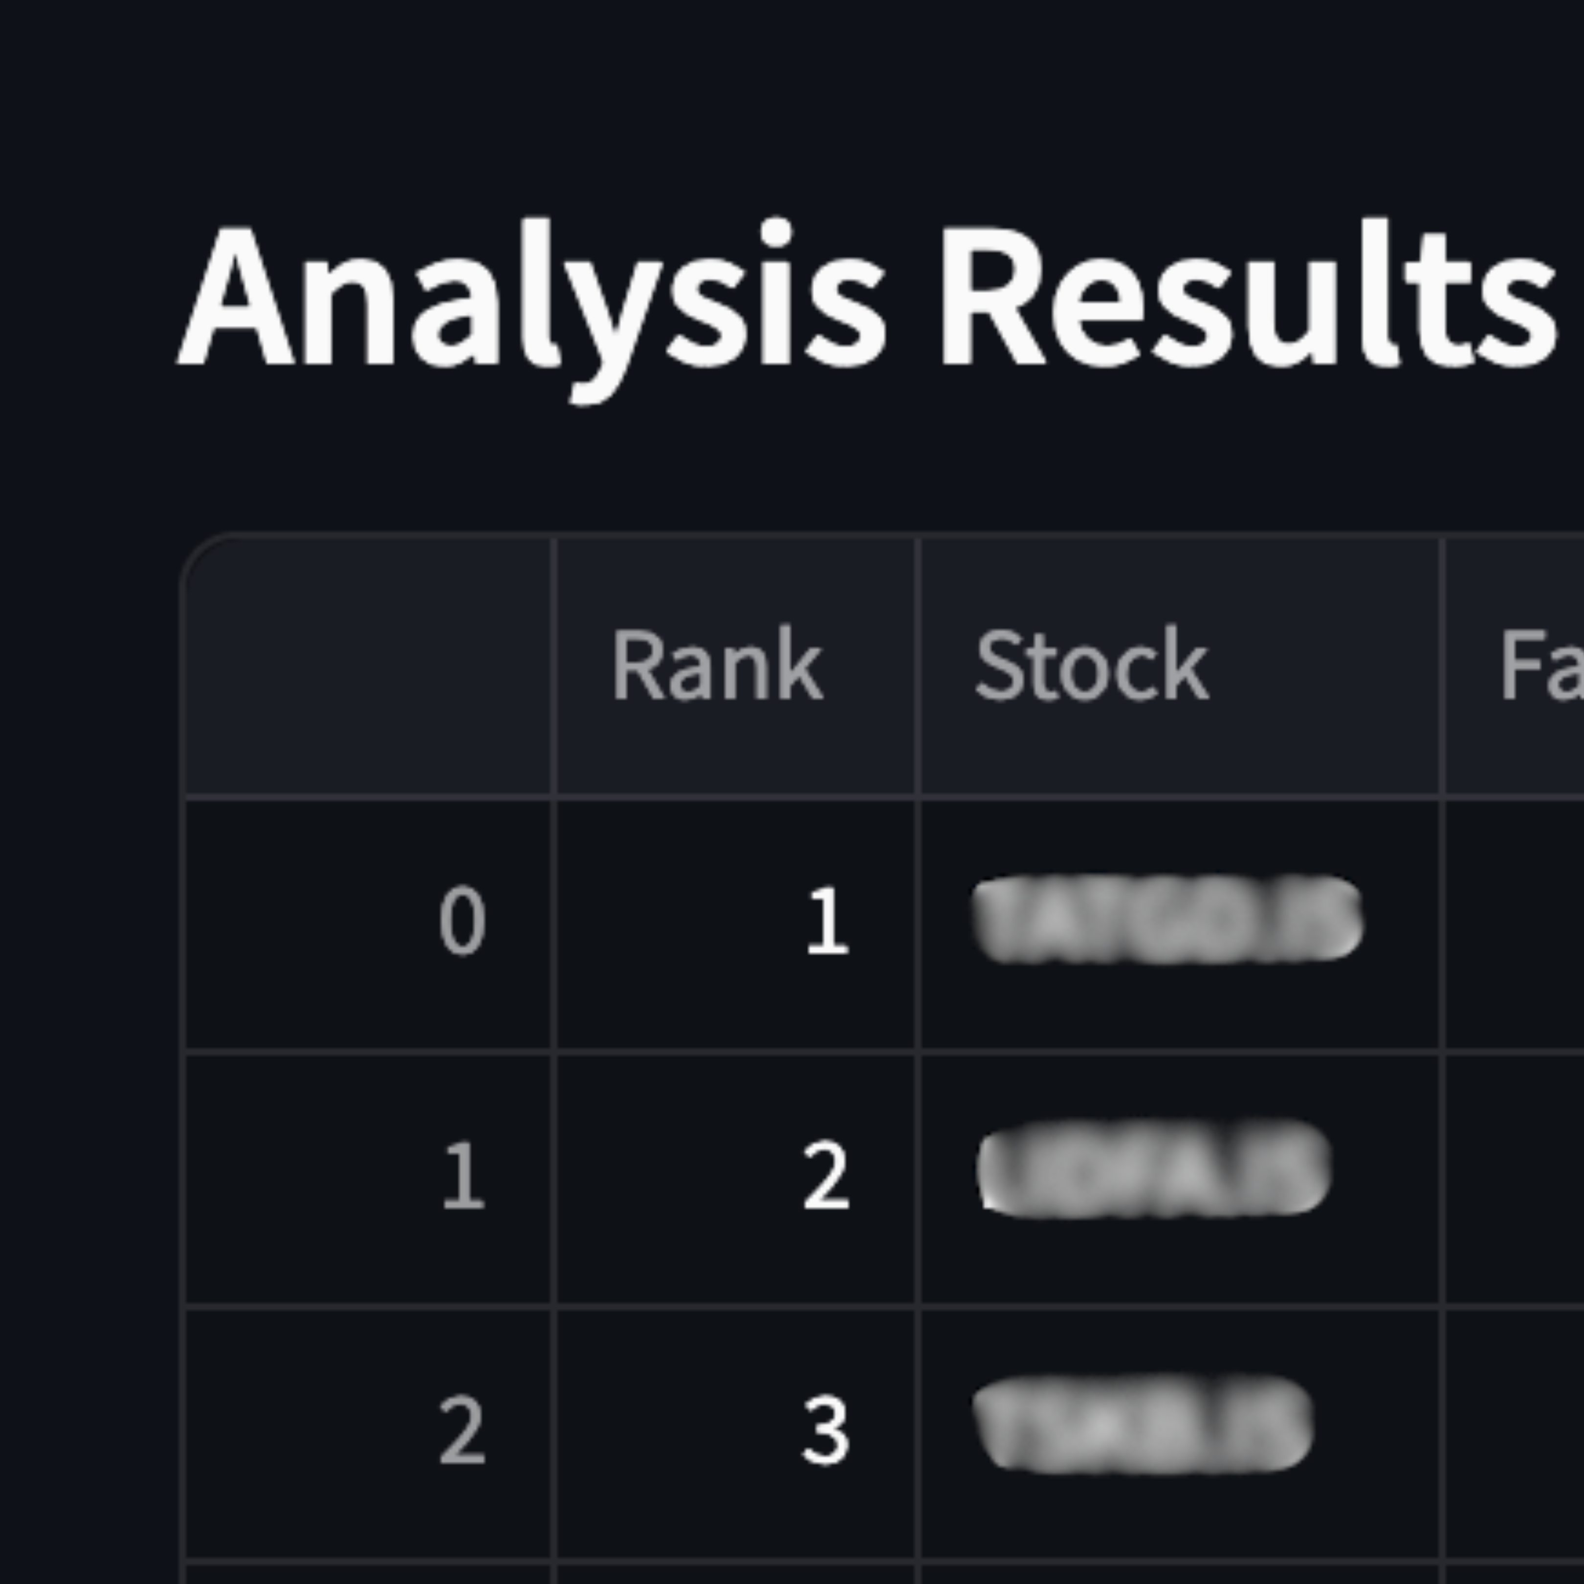Sort table by the Rank column header
This screenshot has width=1584, height=1584.
pos(735,666)
